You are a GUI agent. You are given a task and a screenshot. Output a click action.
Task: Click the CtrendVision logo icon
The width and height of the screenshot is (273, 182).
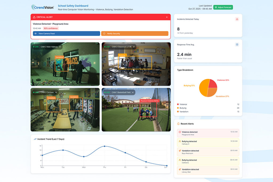(34, 7)
